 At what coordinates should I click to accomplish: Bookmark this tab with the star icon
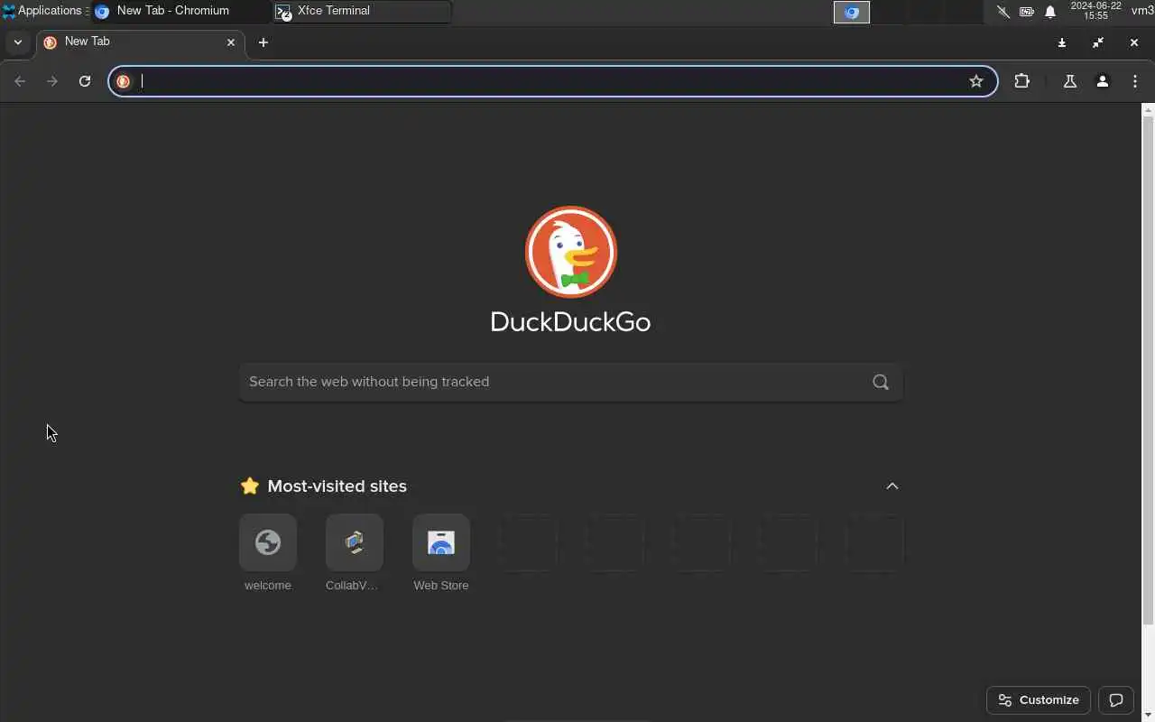(976, 81)
